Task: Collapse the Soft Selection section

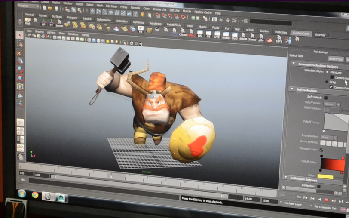Action: (292, 89)
